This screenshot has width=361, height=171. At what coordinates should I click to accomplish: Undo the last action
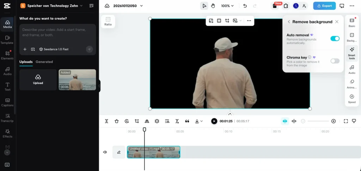coord(245,6)
